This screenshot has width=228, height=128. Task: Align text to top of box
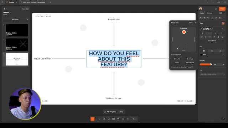coord(214,37)
